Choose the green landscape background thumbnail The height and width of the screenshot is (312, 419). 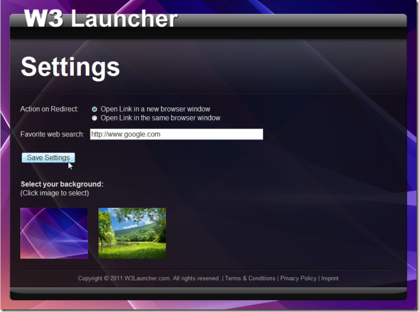point(132,233)
